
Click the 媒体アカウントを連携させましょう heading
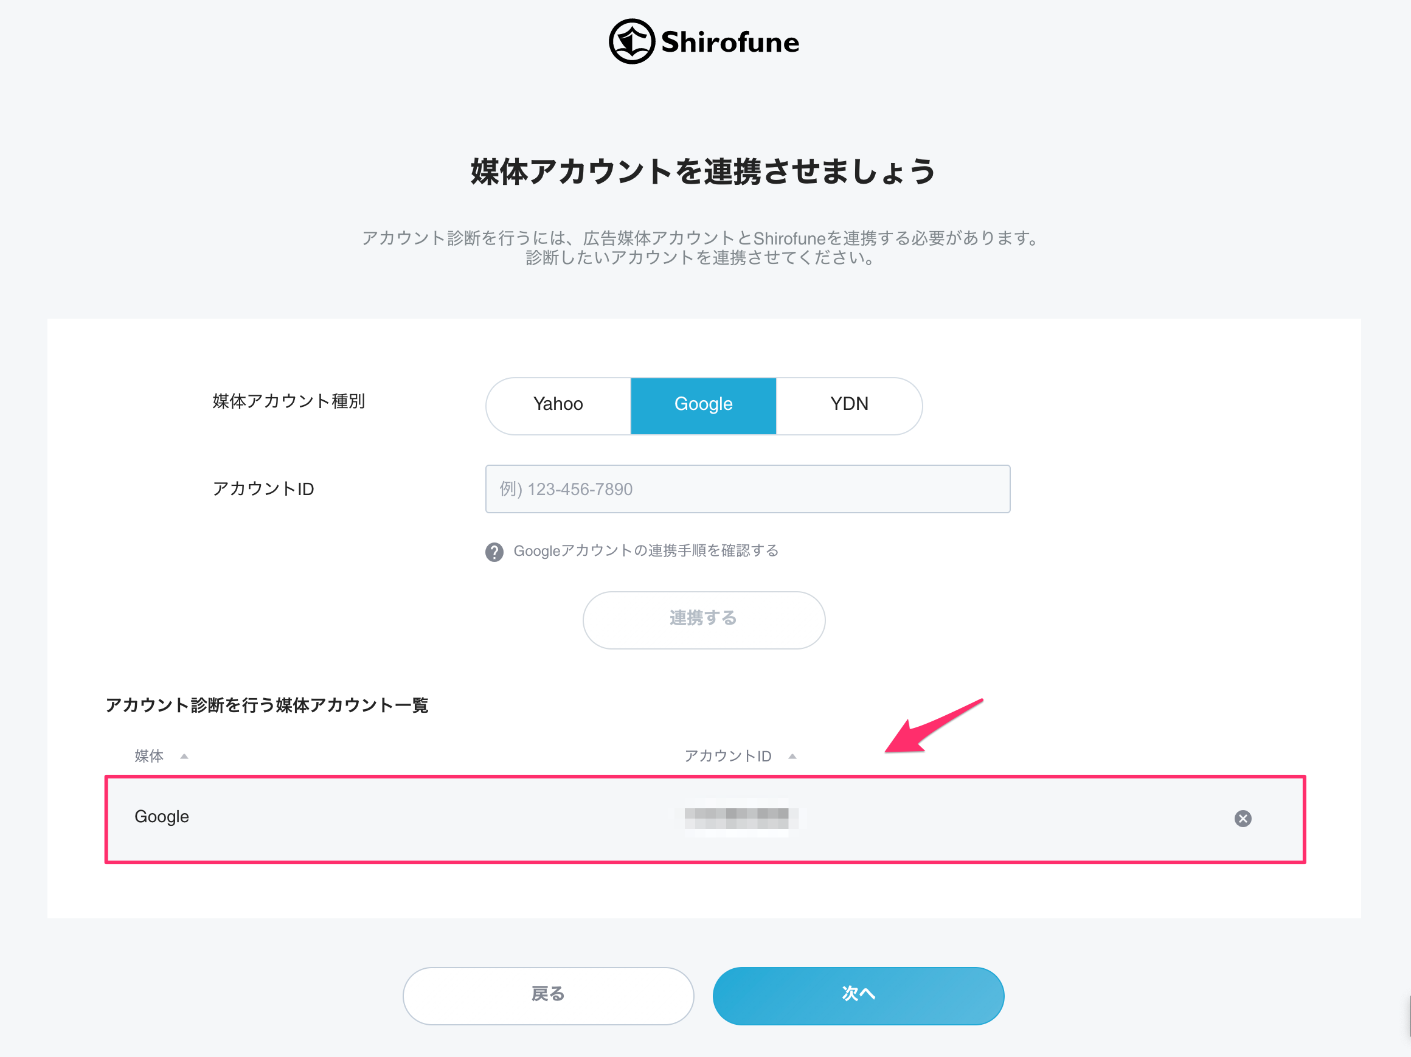[x=704, y=172]
